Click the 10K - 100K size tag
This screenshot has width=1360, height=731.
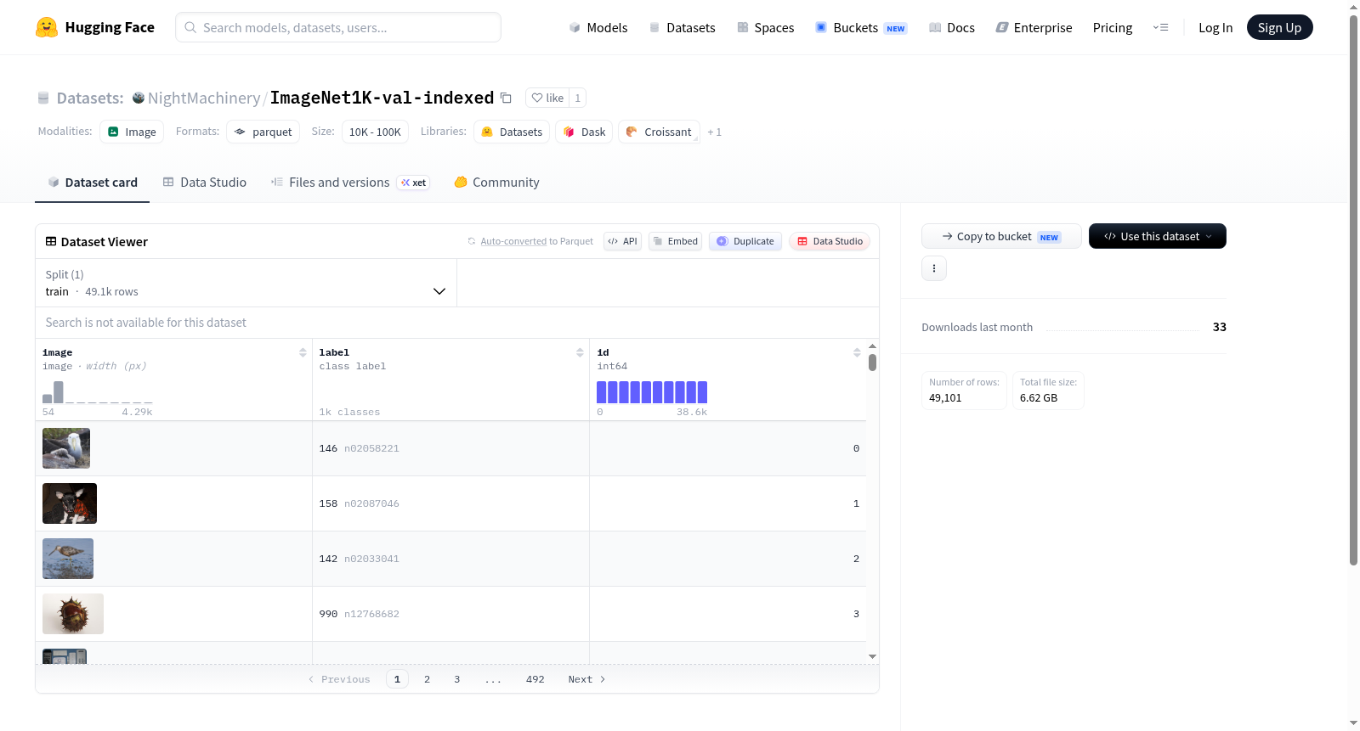pos(375,132)
